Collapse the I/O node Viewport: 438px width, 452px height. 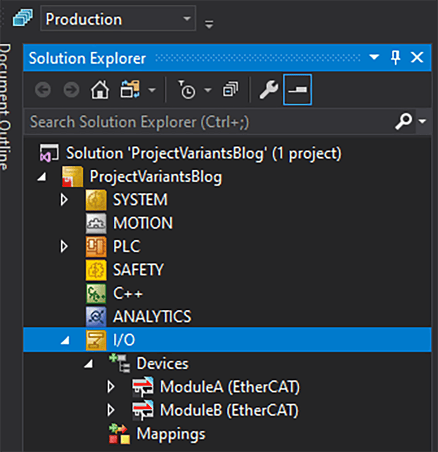point(65,341)
